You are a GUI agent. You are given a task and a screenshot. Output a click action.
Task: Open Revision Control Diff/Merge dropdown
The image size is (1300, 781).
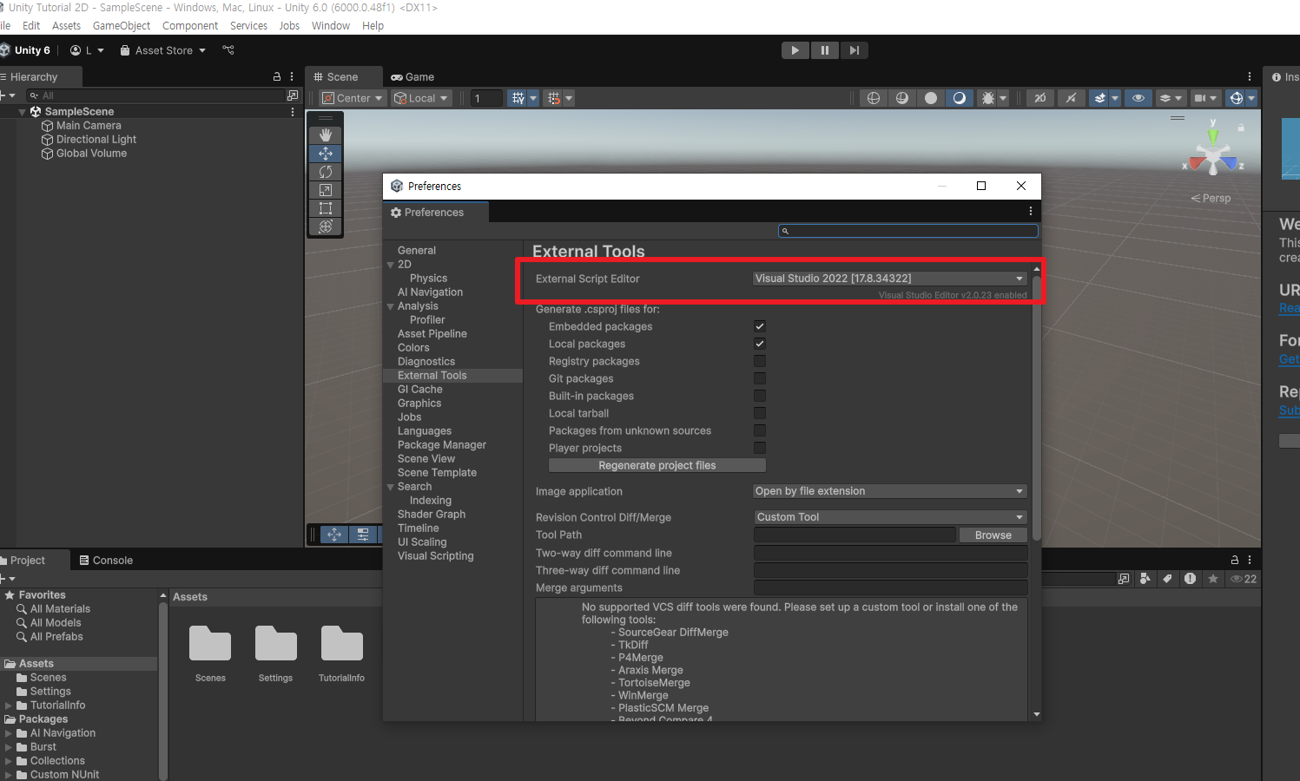889,517
